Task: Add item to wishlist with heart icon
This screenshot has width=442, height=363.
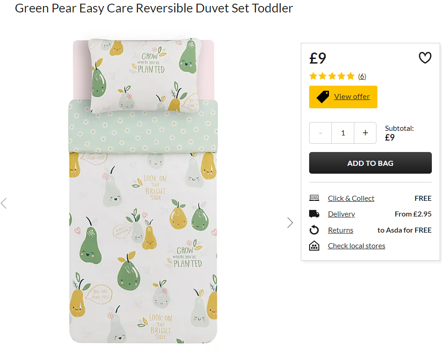Action: tap(425, 58)
